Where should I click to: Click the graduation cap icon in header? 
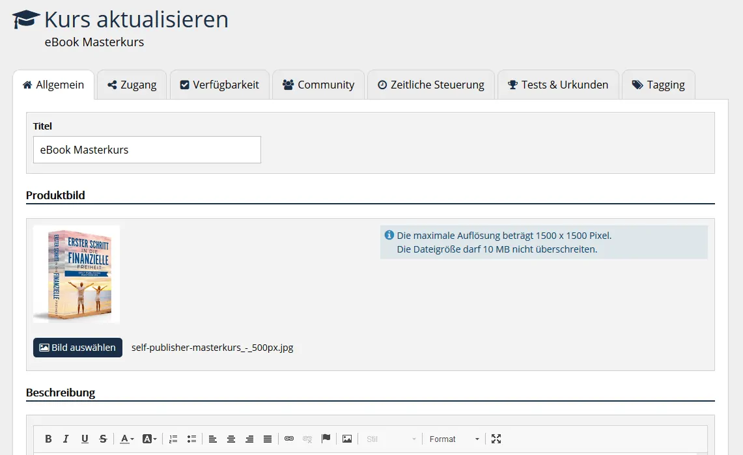(26, 20)
